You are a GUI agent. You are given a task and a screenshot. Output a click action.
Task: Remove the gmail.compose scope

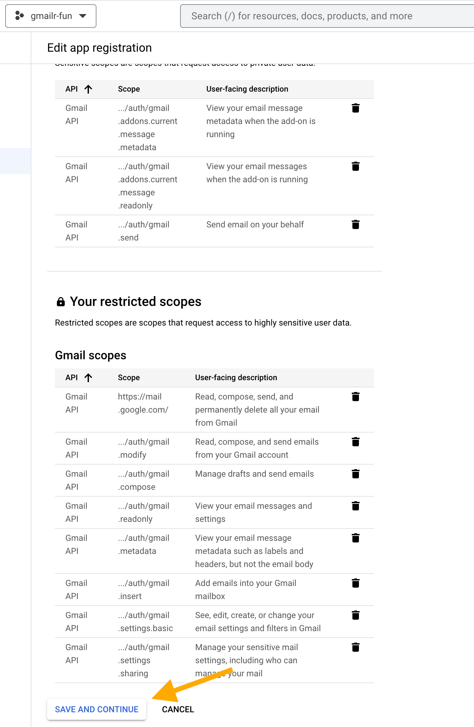coord(355,474)
